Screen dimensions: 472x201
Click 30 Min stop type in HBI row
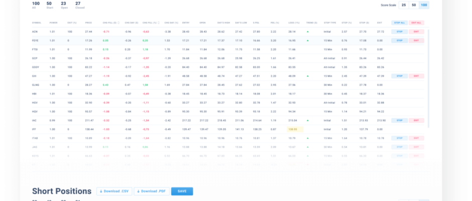pyautogui.click(x=328, y=94)
